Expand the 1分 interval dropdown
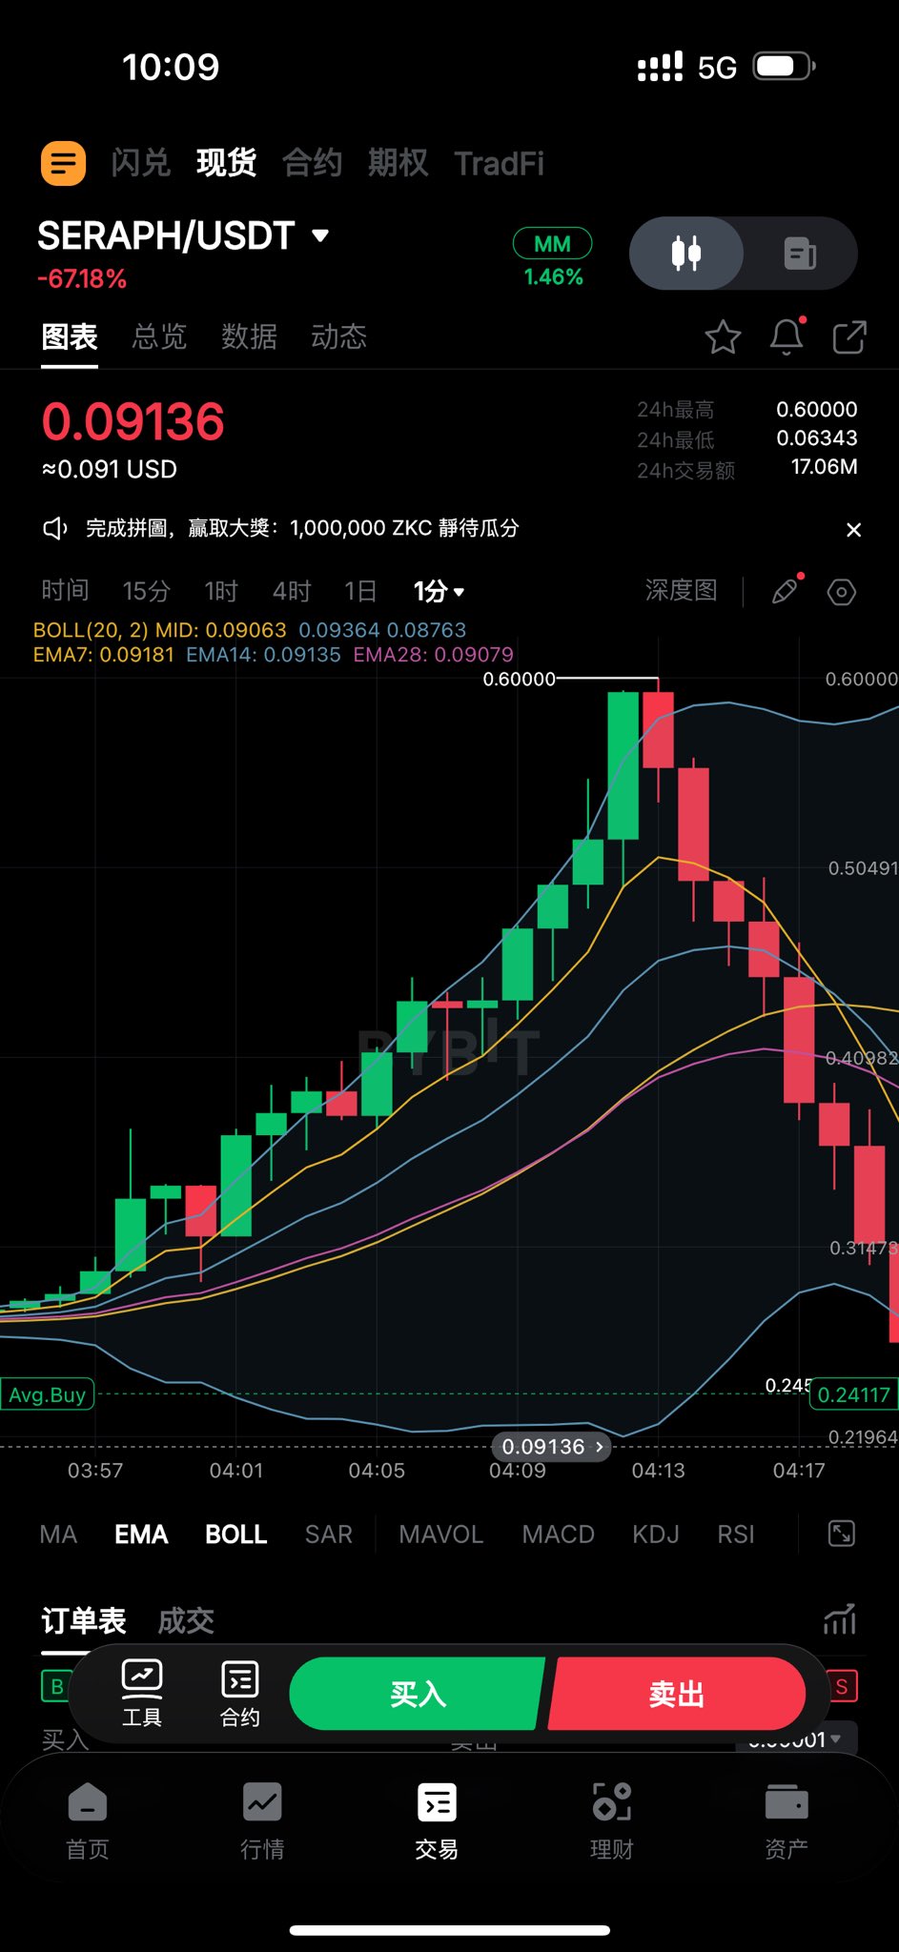The image size is (899, 1952). click(439, 591)
